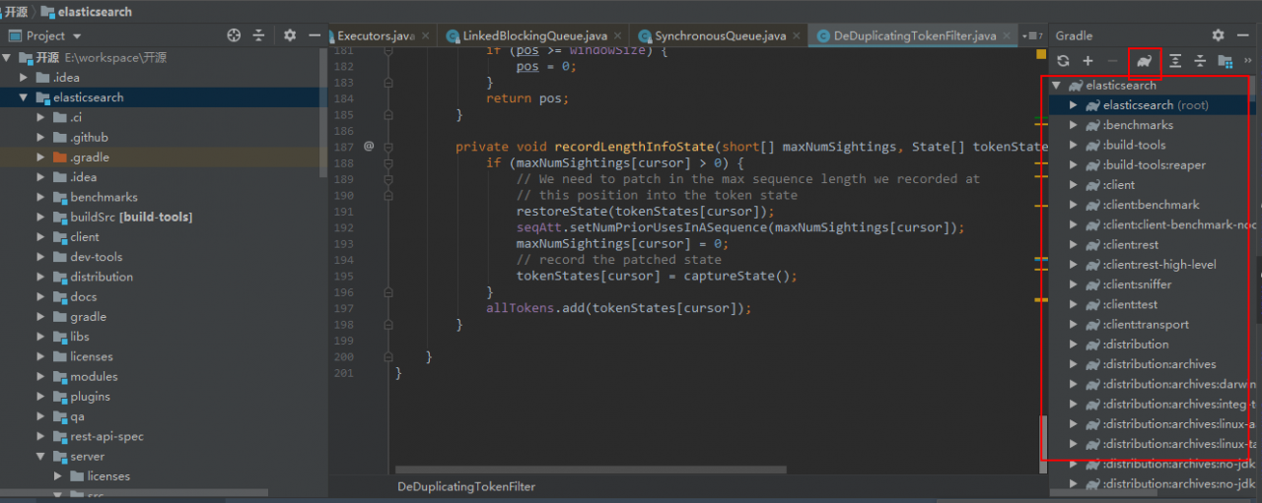Expand elasticsearch (root) Gradle node
The width and height of the screenshot is (1262, 503).
pyautogui.click(x=1074, y=104)
